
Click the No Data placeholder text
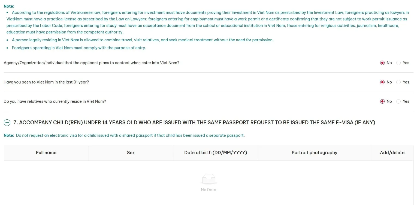tap(208, 190)
